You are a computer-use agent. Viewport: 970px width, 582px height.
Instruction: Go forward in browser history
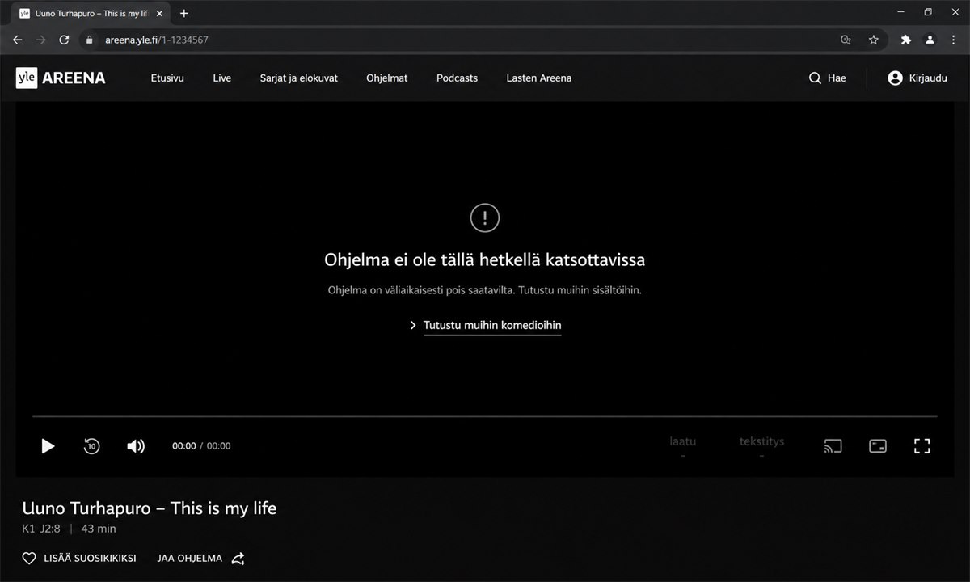41,40
